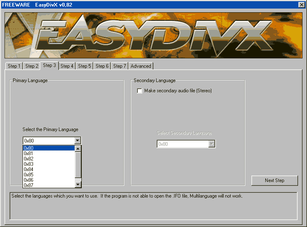The width and height of the screenshot is (307, 227).
Task: Click the list scrollbar down arrow
Action: (x=78, y=185)
